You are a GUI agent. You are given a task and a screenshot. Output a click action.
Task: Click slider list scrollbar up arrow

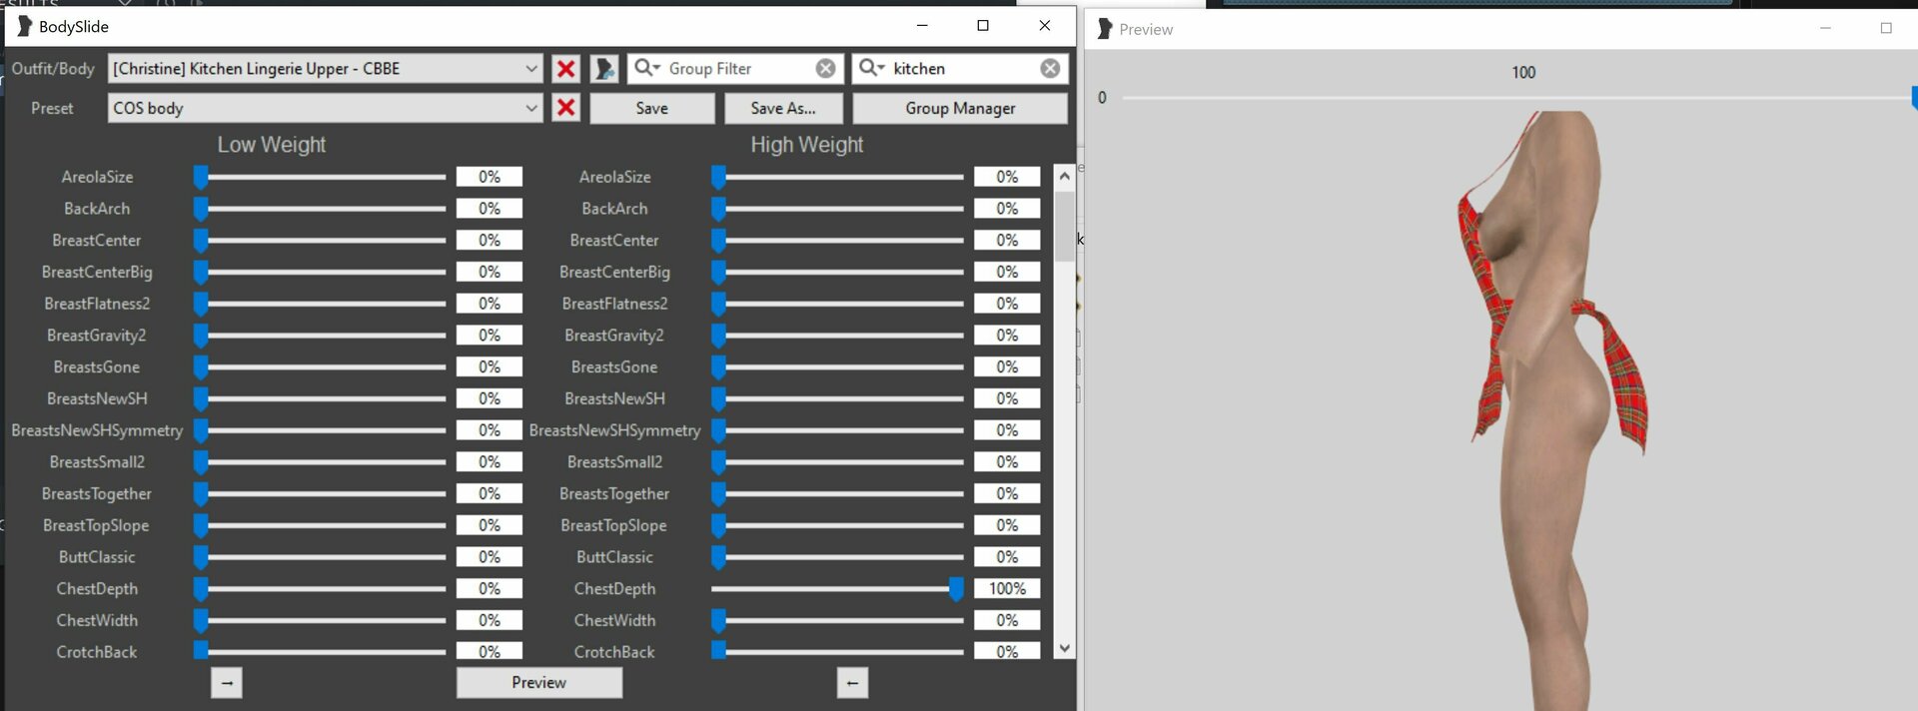point(1064,176)
